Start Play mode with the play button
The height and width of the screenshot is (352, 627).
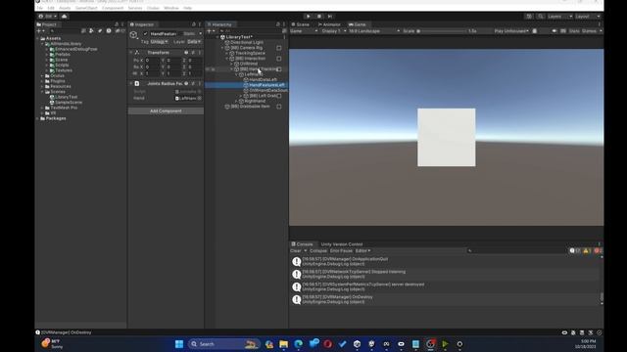click(308, 17)
